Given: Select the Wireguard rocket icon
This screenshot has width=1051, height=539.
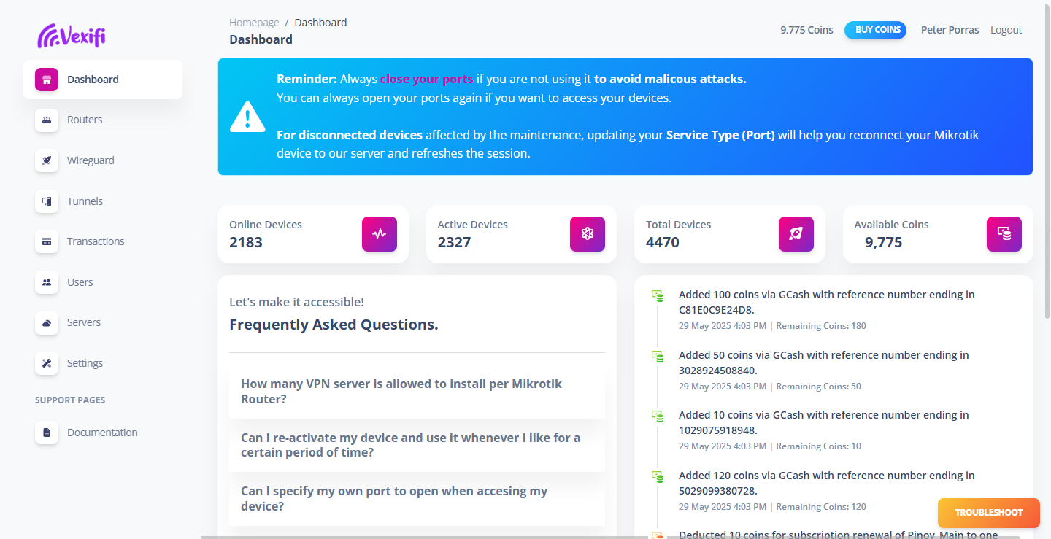Looking at the screenshot, I should (x=47, y=160).
